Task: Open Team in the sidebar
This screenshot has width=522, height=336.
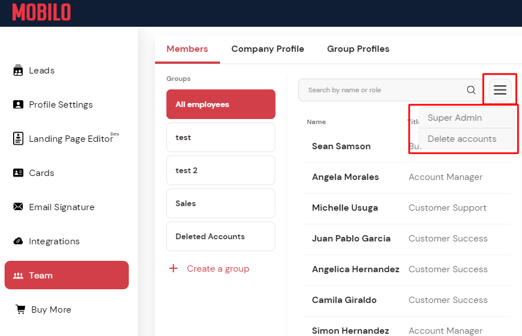Action: 67,275
